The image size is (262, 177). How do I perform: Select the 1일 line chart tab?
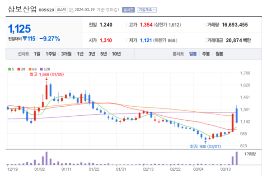point(37,54)
